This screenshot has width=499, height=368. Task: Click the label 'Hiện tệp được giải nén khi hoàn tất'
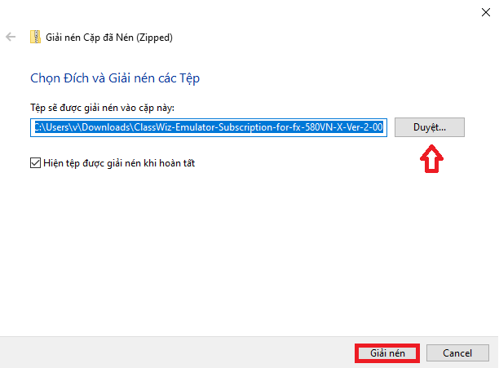pos(119,163)
